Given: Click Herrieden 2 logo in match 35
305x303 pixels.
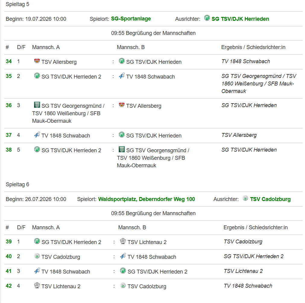Looking at the screenshot, I should pyautogui.click(x=37, y=76).
